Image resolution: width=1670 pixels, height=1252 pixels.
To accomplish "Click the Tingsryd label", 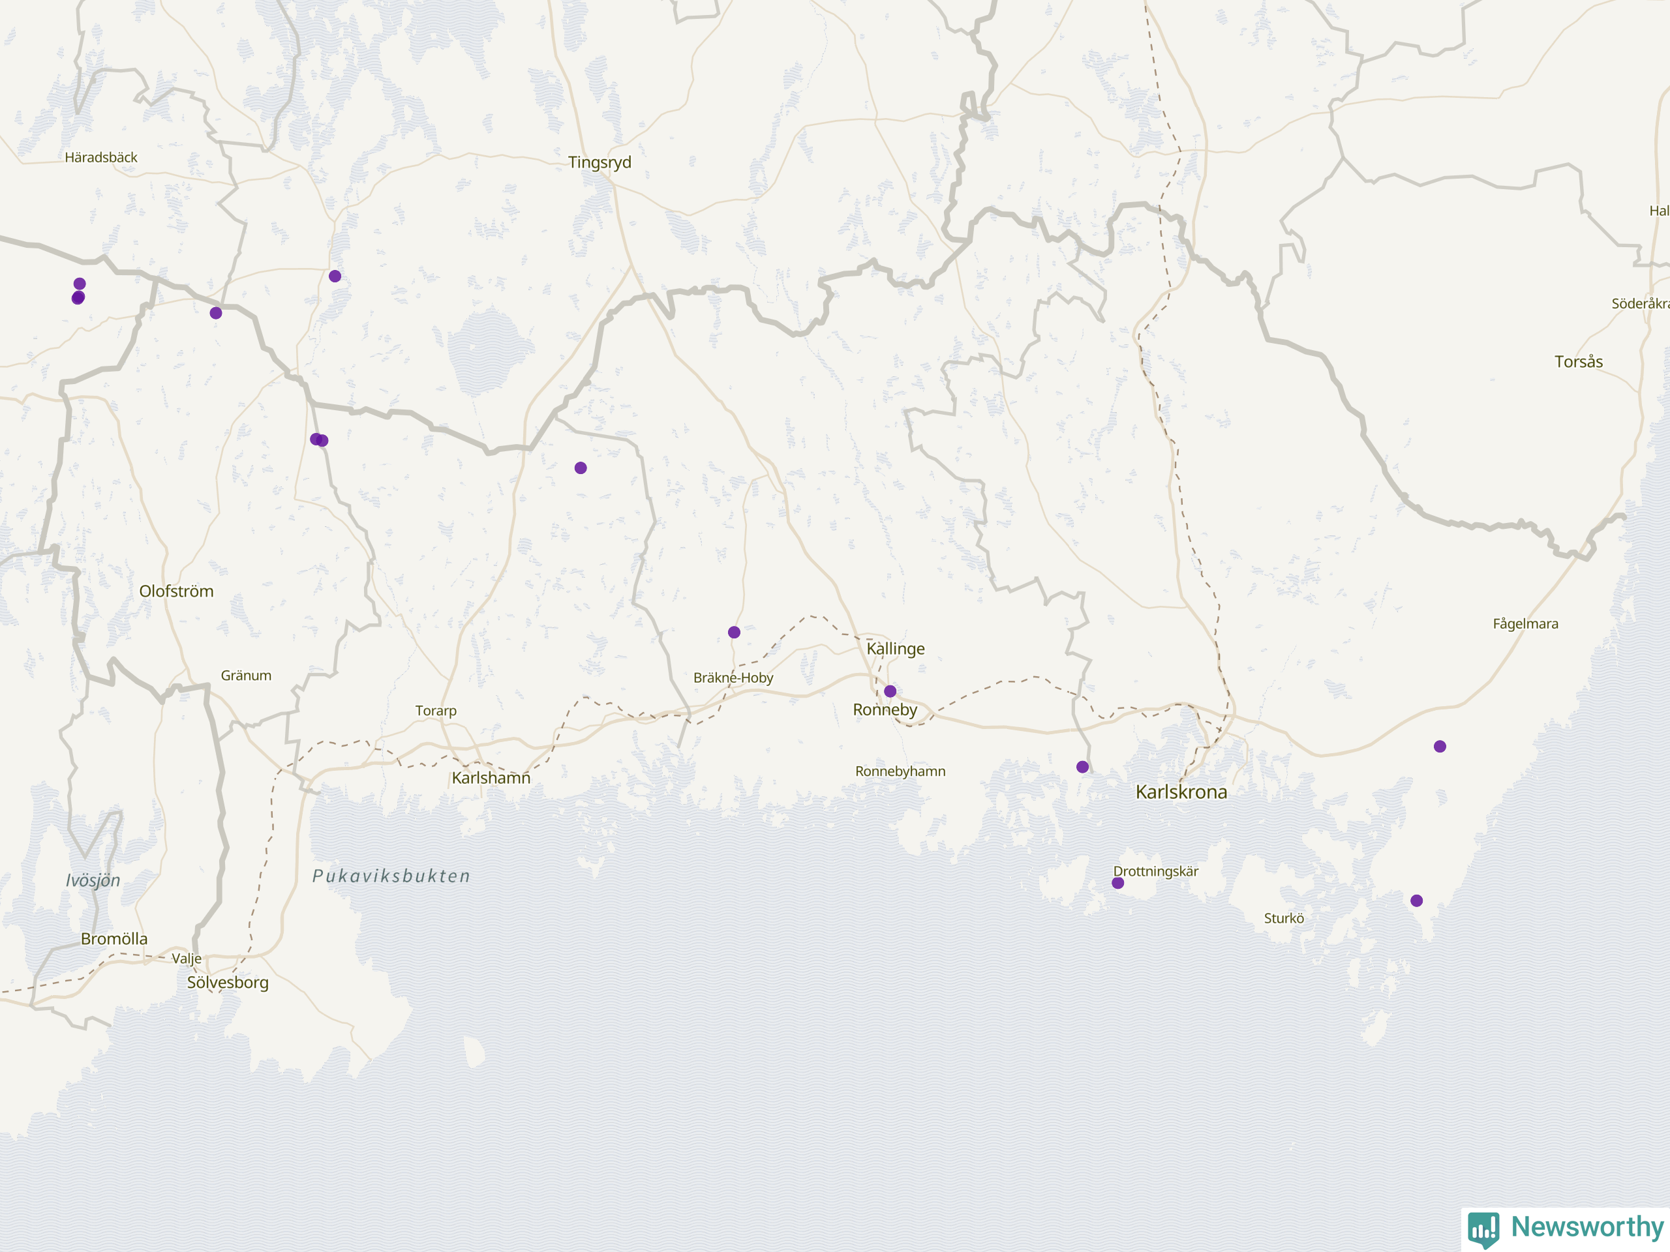I will [x=600, y=163].
